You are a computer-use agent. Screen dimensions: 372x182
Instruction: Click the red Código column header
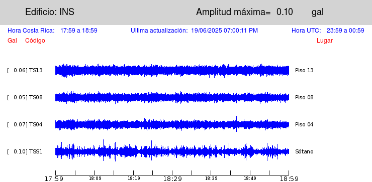[x=35, y=41]
